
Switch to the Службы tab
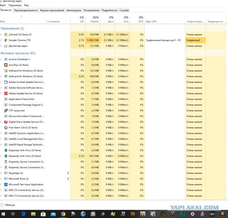(x=124, y=10)
